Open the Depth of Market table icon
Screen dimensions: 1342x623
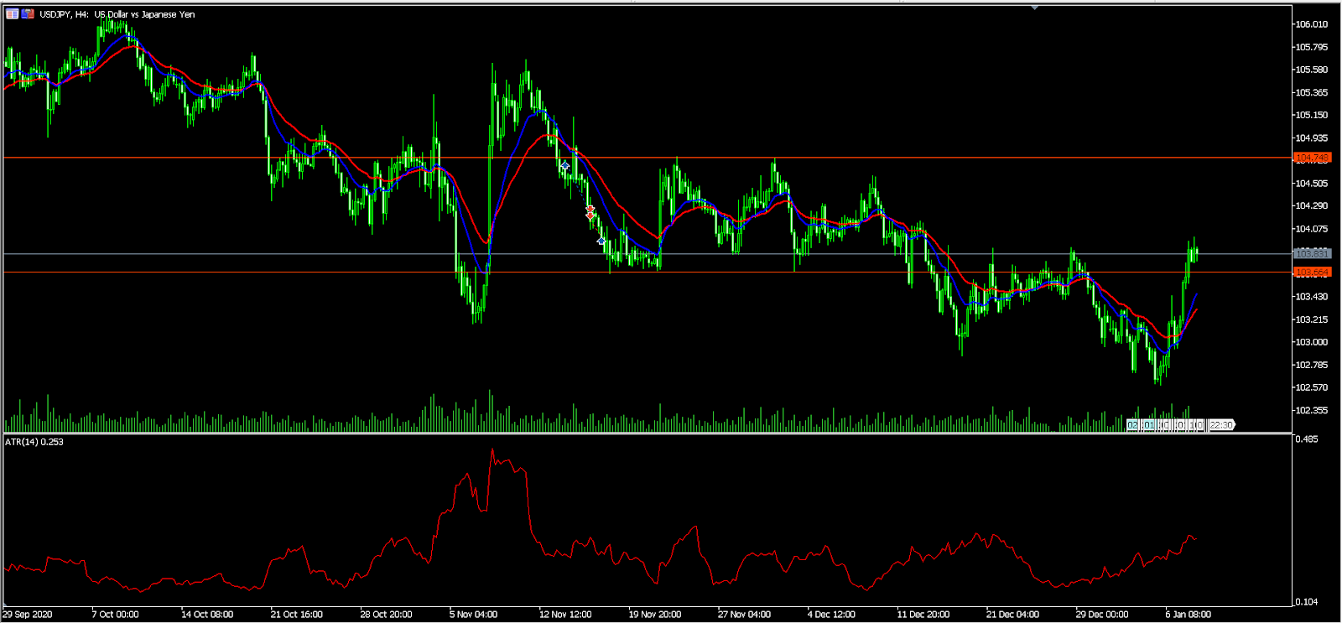click(x=13, y=14)
